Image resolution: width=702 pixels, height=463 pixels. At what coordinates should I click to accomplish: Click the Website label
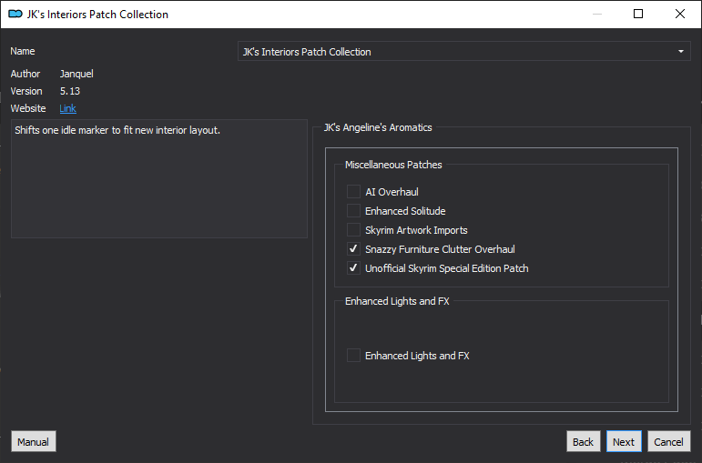pos(28,108)
